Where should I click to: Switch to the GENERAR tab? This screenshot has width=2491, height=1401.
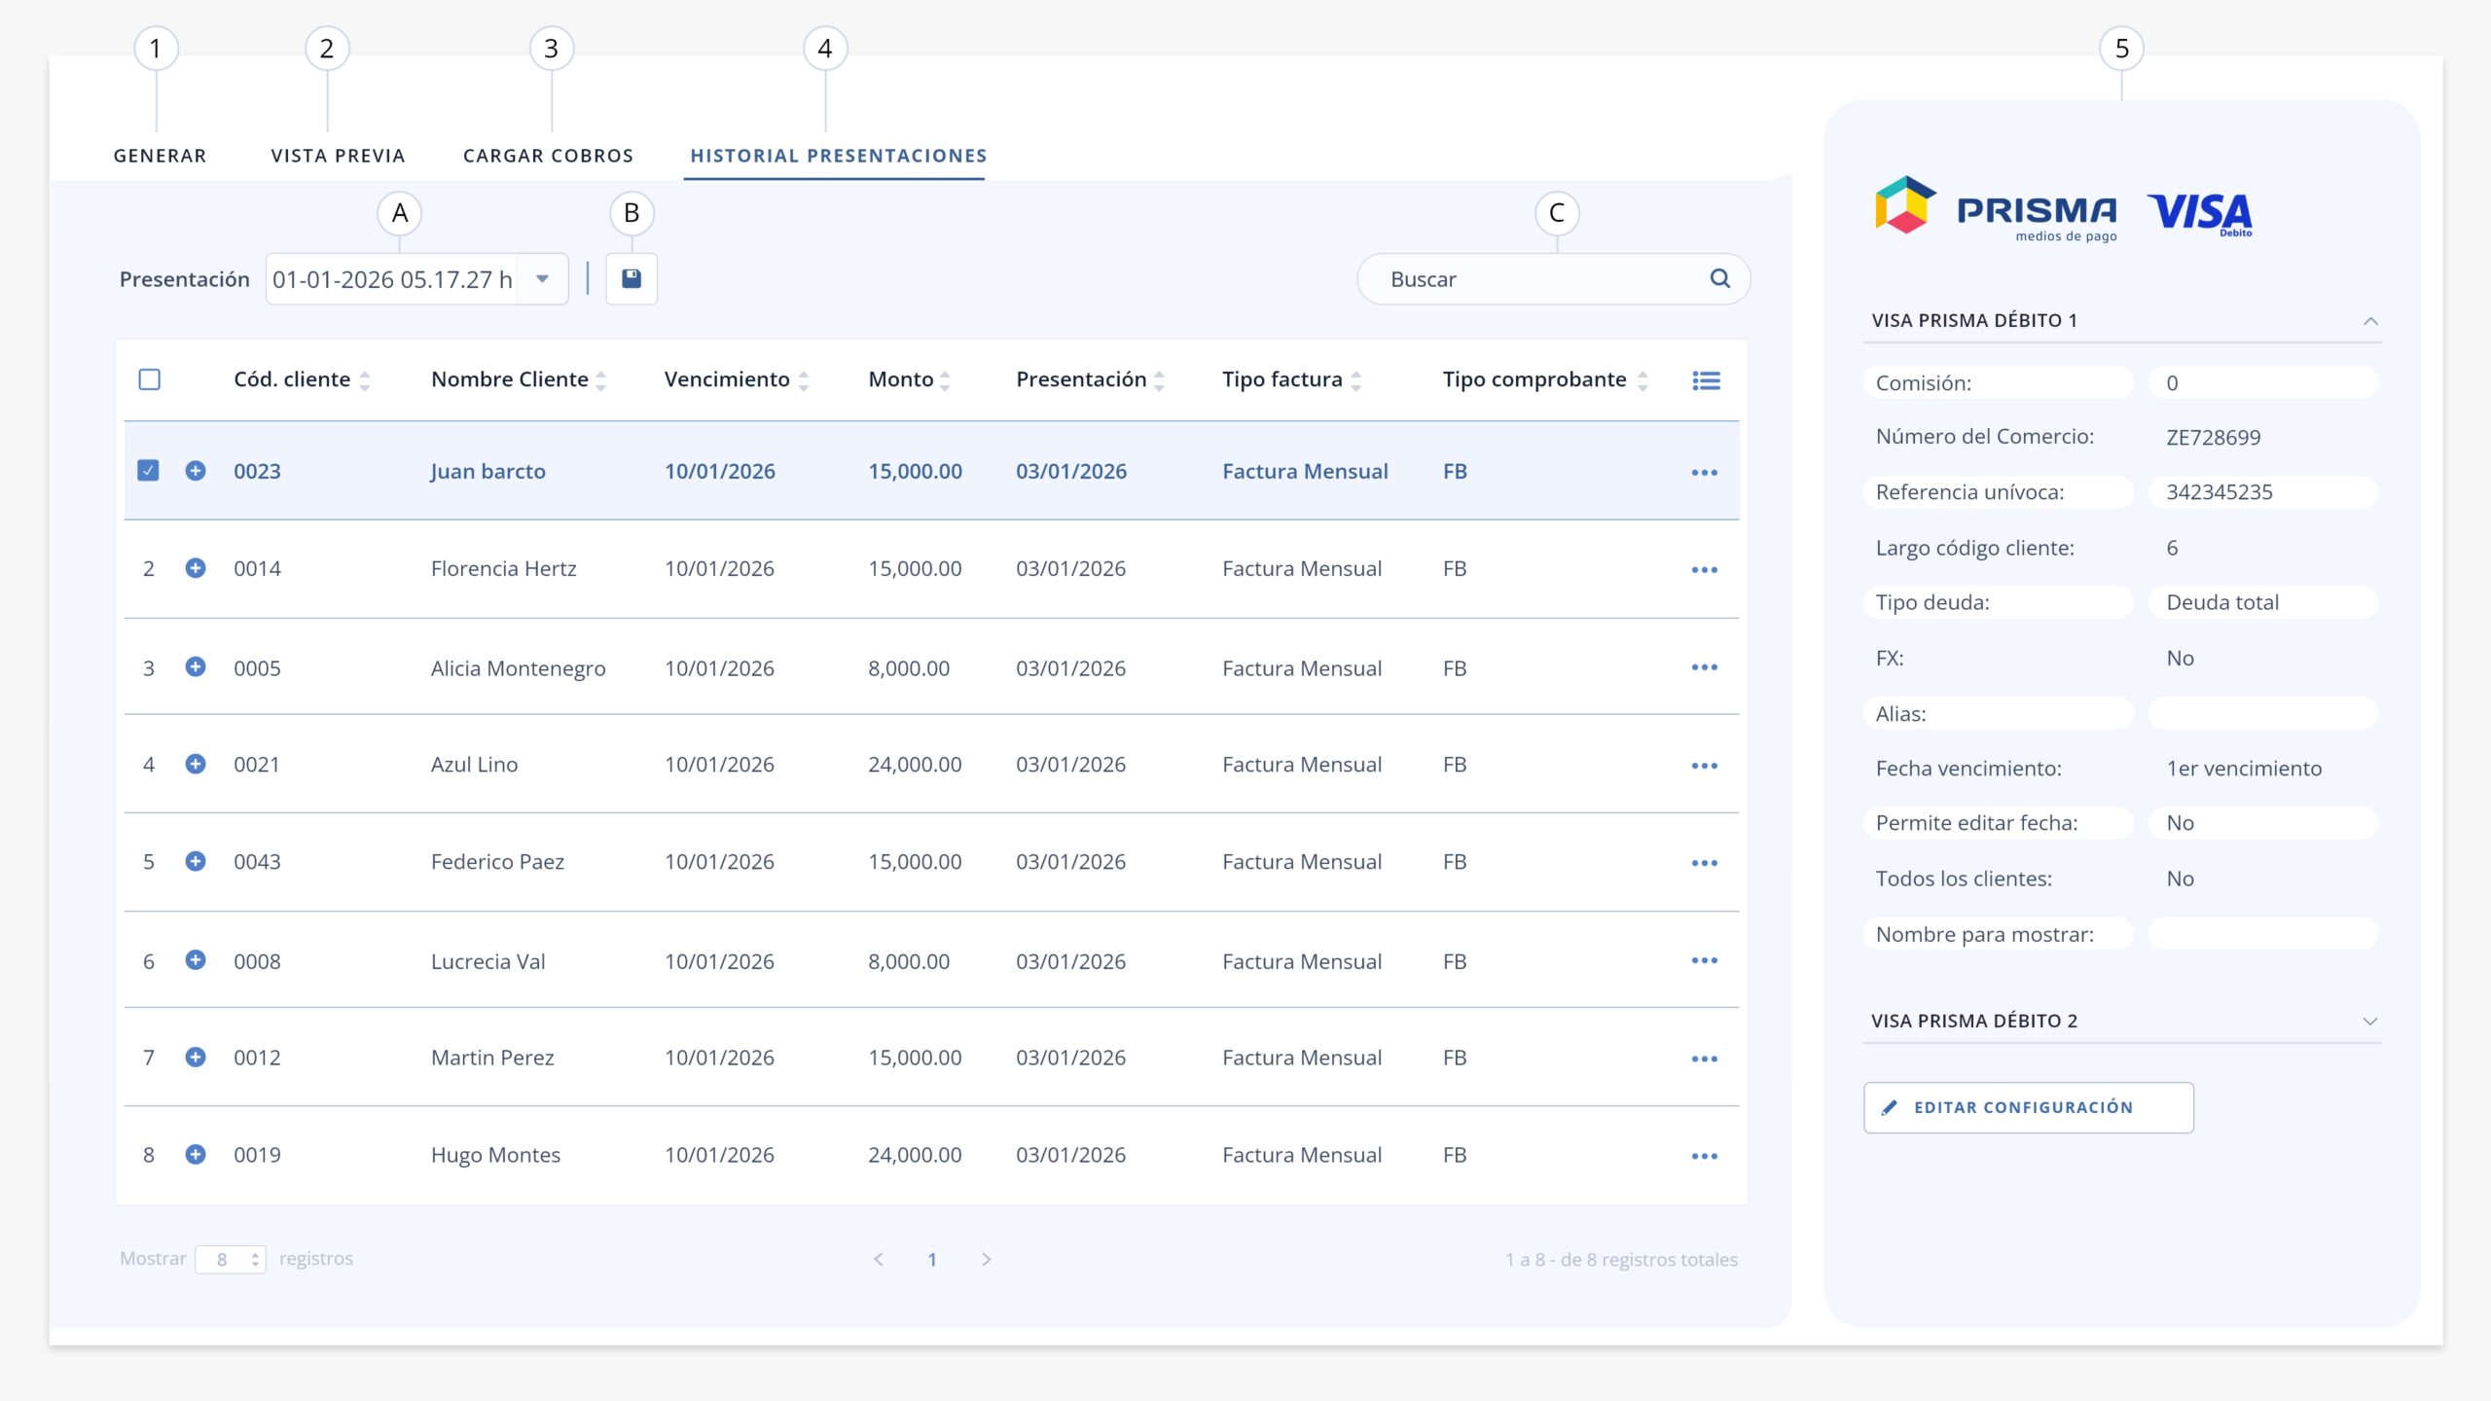click(160, 156)
